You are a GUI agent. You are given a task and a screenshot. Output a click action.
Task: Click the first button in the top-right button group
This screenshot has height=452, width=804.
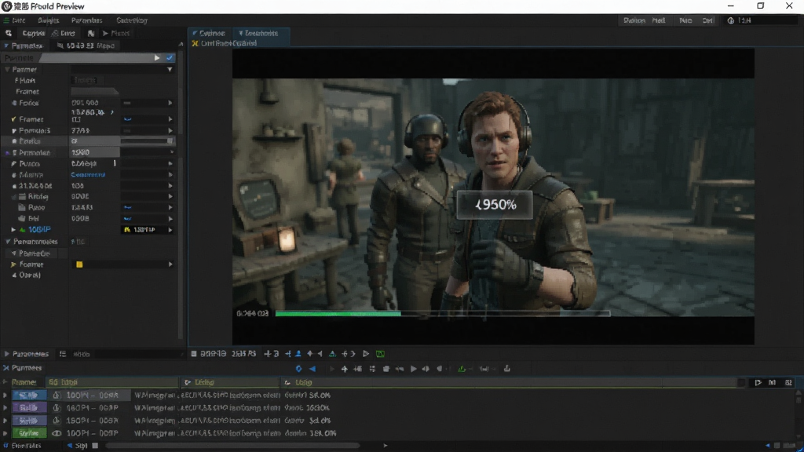pyautogui.click(x=634, y=20)
